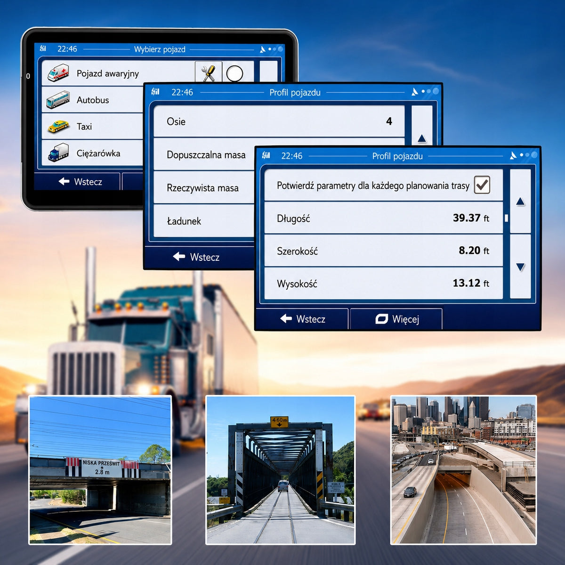Viewport: 565px width, 565px height.
Task: Click the satellite signal icon in Wybierz pojazd header
Action: pos(263,49)
